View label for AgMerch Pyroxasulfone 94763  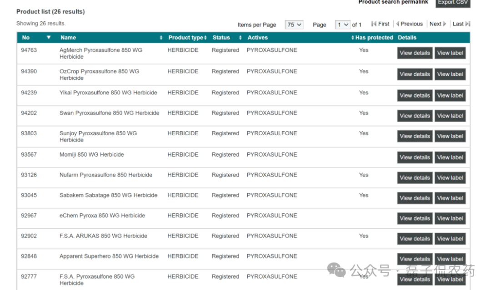pos(450,53)
